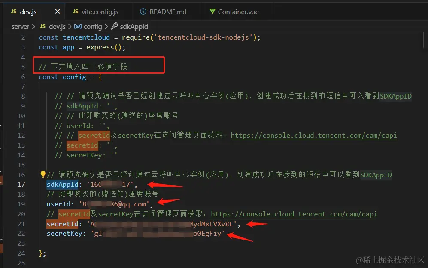Click the require keyword on line 2

click(x=136, y=37)
